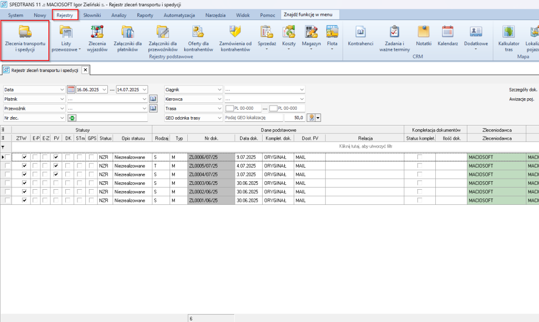539x322 pixels.
Task: Close the Rejestr zleceń document tab
Action: tap(85, 69)
